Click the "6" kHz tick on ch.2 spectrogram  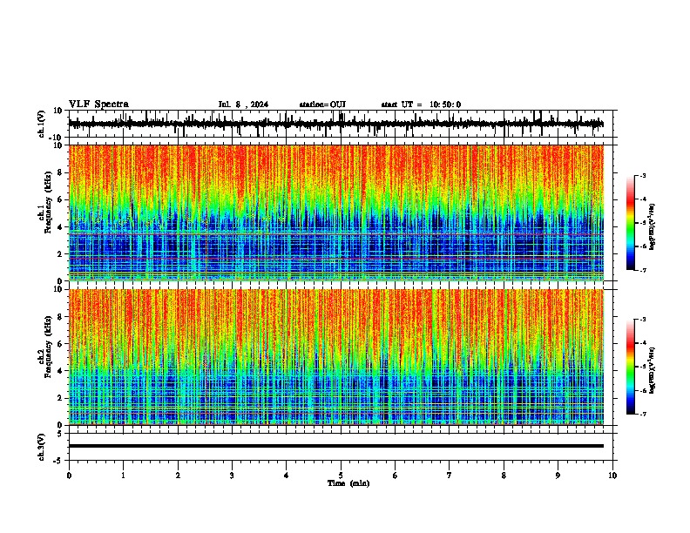click(60, 344)
